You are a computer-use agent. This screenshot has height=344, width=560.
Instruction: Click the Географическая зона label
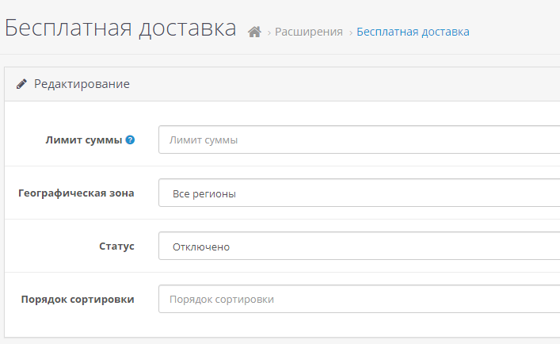[76, 193]
